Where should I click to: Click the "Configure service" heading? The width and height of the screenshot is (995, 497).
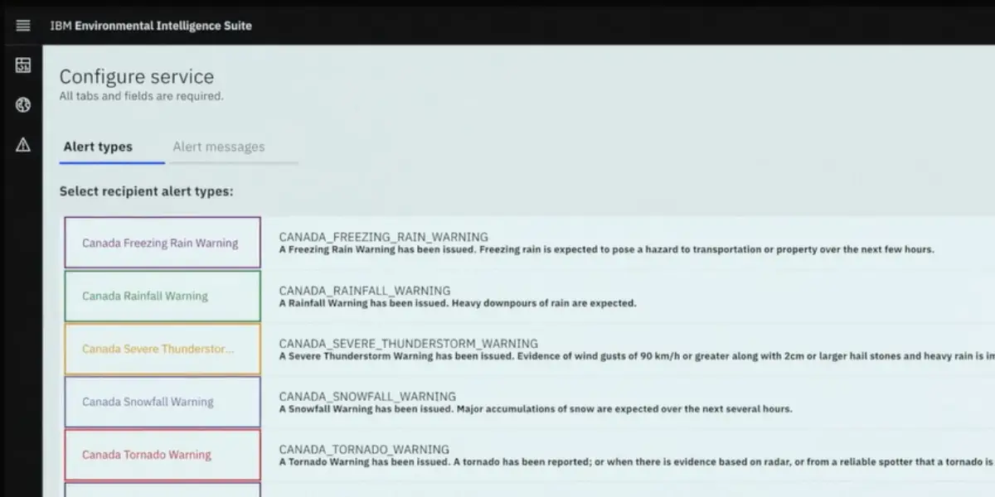click(137, 77)
